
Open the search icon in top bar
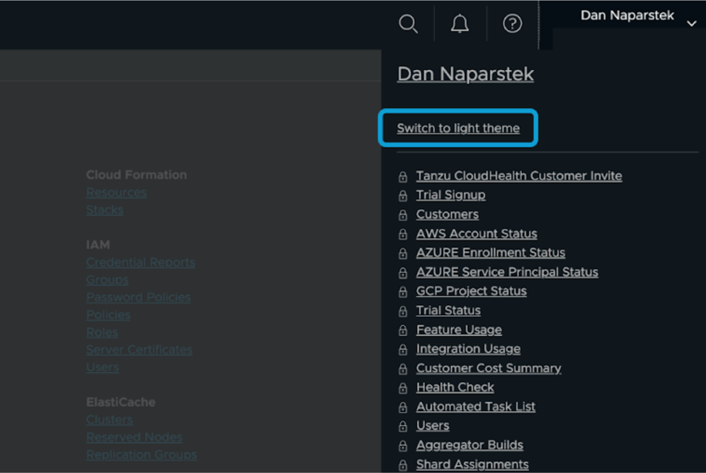click(x=409, y=23)
